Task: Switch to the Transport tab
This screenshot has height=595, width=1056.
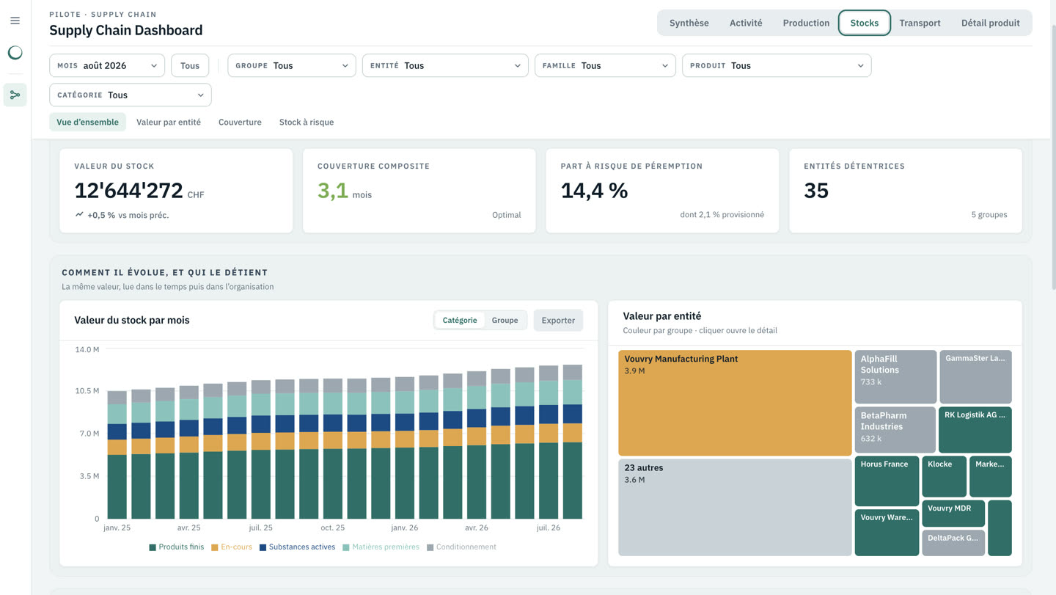Action: pos(920,23)
